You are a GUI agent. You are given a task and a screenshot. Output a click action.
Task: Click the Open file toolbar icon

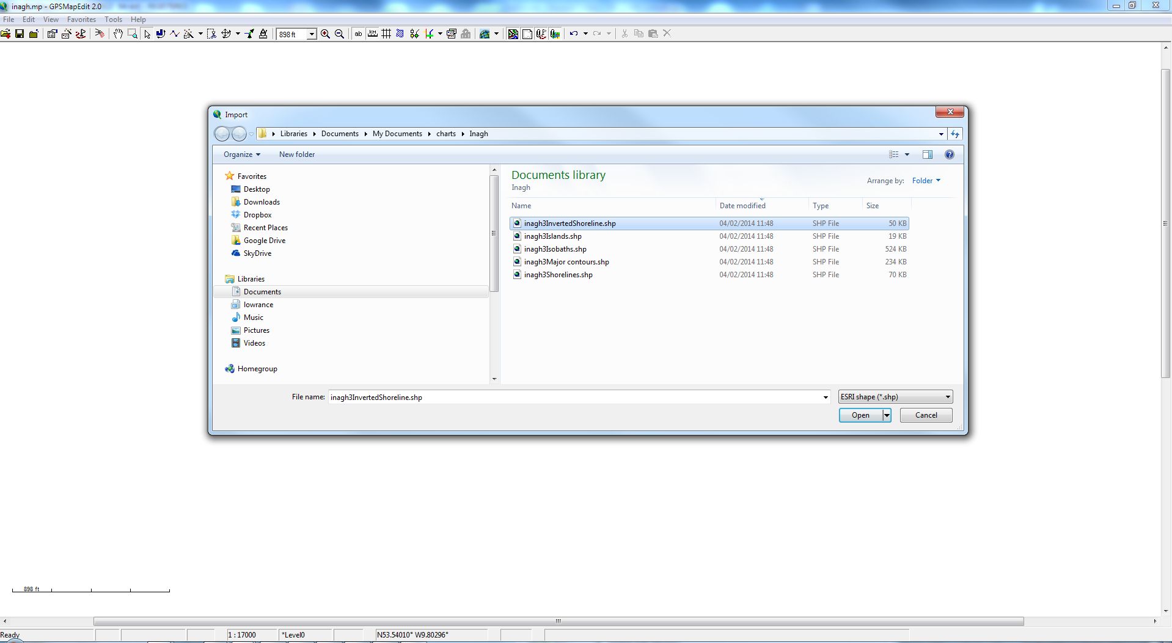(5, 34)
